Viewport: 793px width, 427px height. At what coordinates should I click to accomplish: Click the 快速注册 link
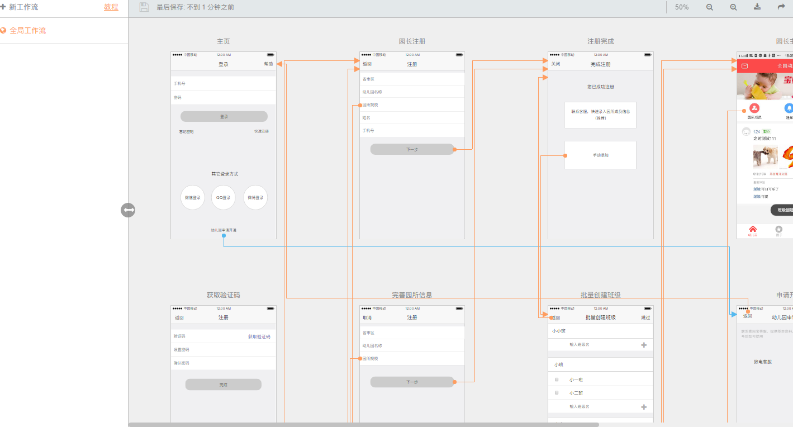coord(262,131)
